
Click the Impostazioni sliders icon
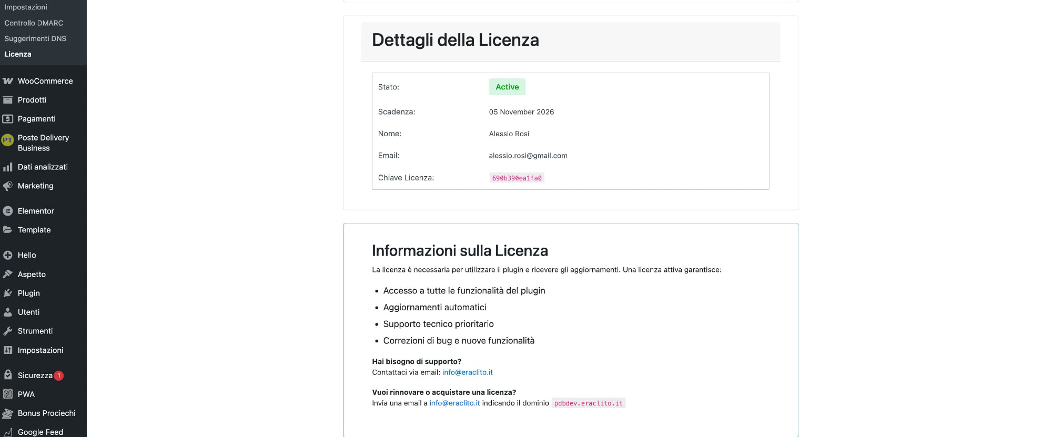(x=8, y=350)
